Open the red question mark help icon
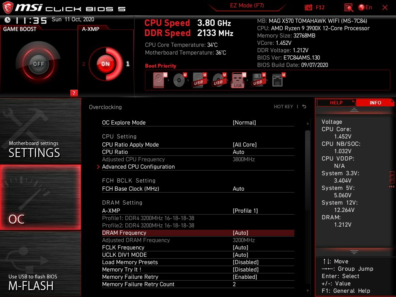Image resolution: width=396 pixels, height=297 pixels. tap(74, 93)
